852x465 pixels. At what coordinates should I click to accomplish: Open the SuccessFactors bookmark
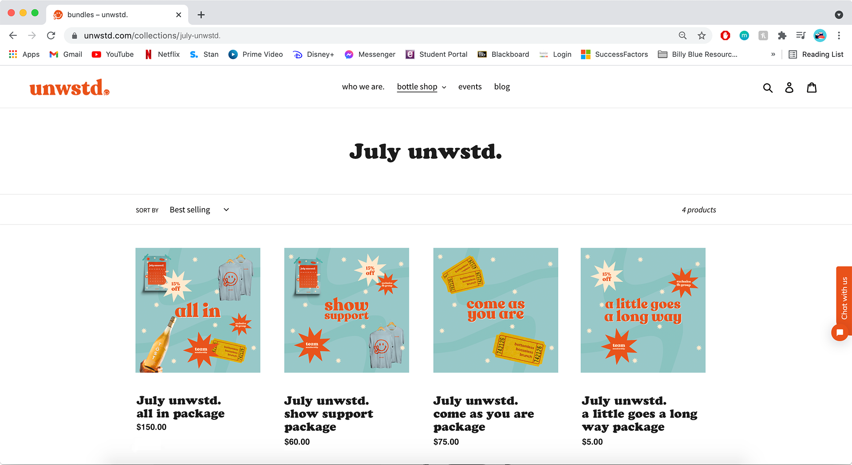[x=615, y=54]
